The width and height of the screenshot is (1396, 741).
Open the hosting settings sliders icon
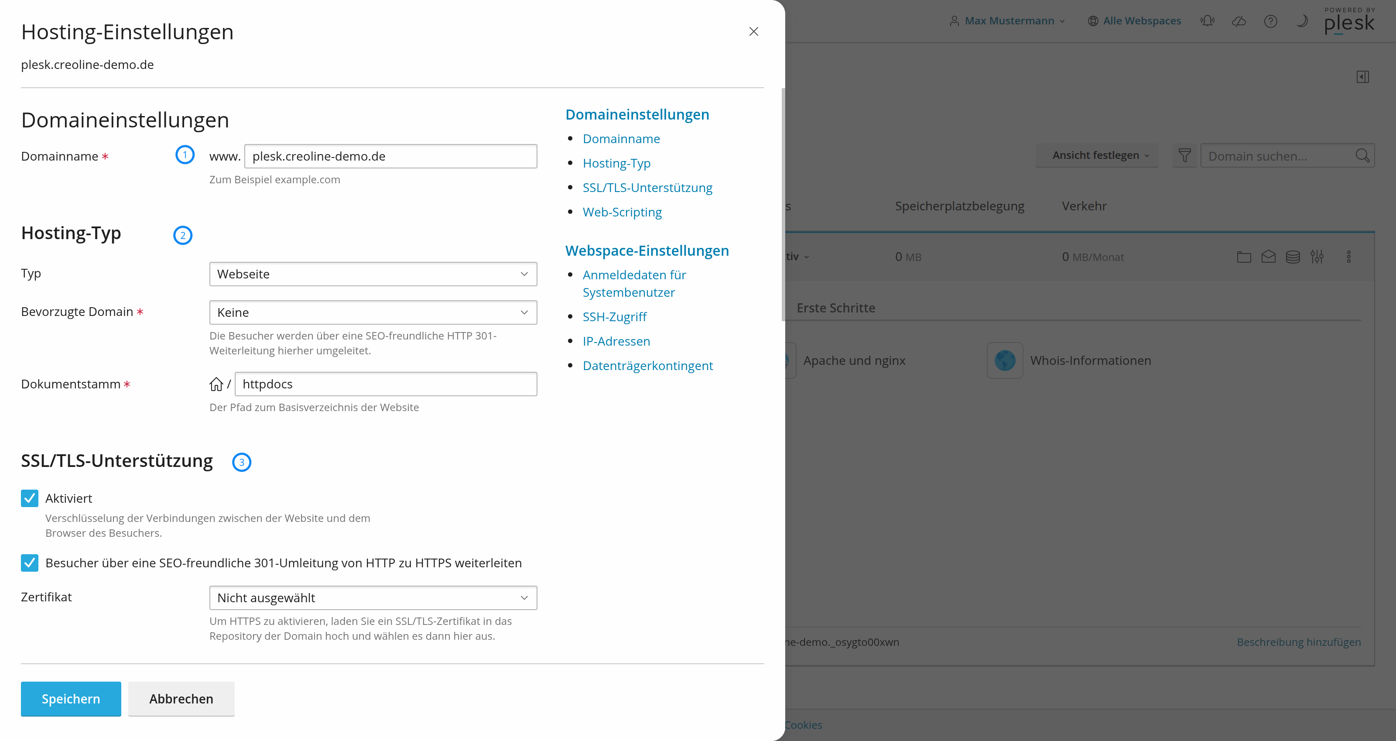pos(1317,257)
